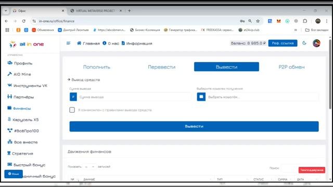Sort table by Дата column
This screenshot has width=333, height=187.
308,179
